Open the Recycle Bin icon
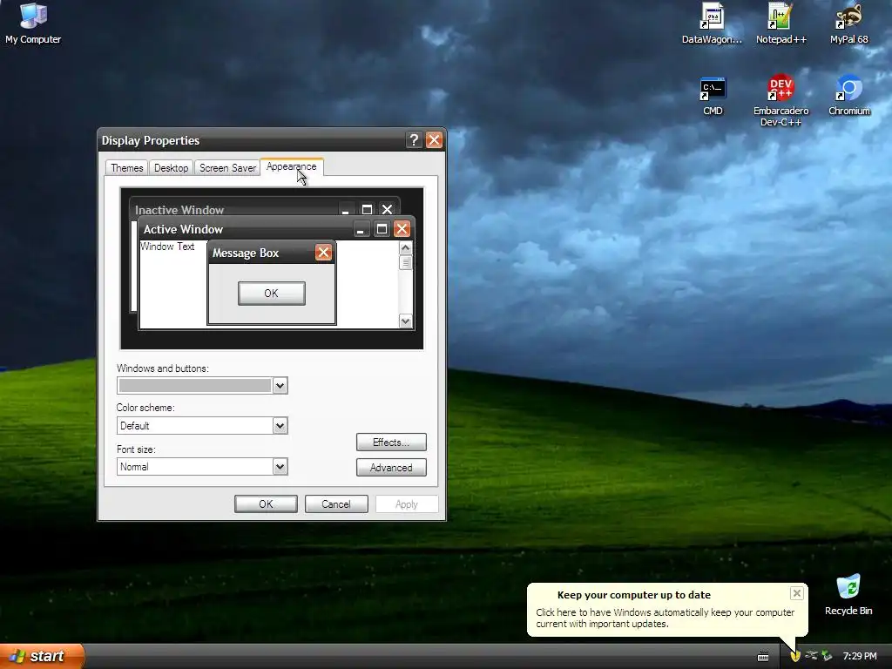 point(848,595)
